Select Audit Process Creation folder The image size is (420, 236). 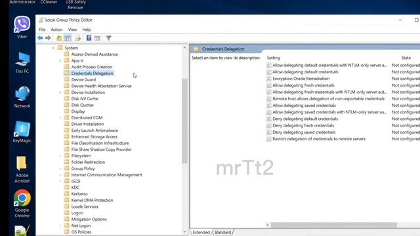point(92,67)
